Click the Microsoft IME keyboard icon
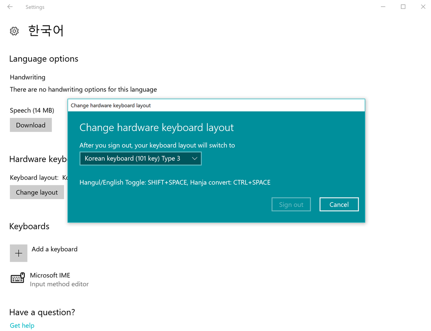 coord(18,278)
